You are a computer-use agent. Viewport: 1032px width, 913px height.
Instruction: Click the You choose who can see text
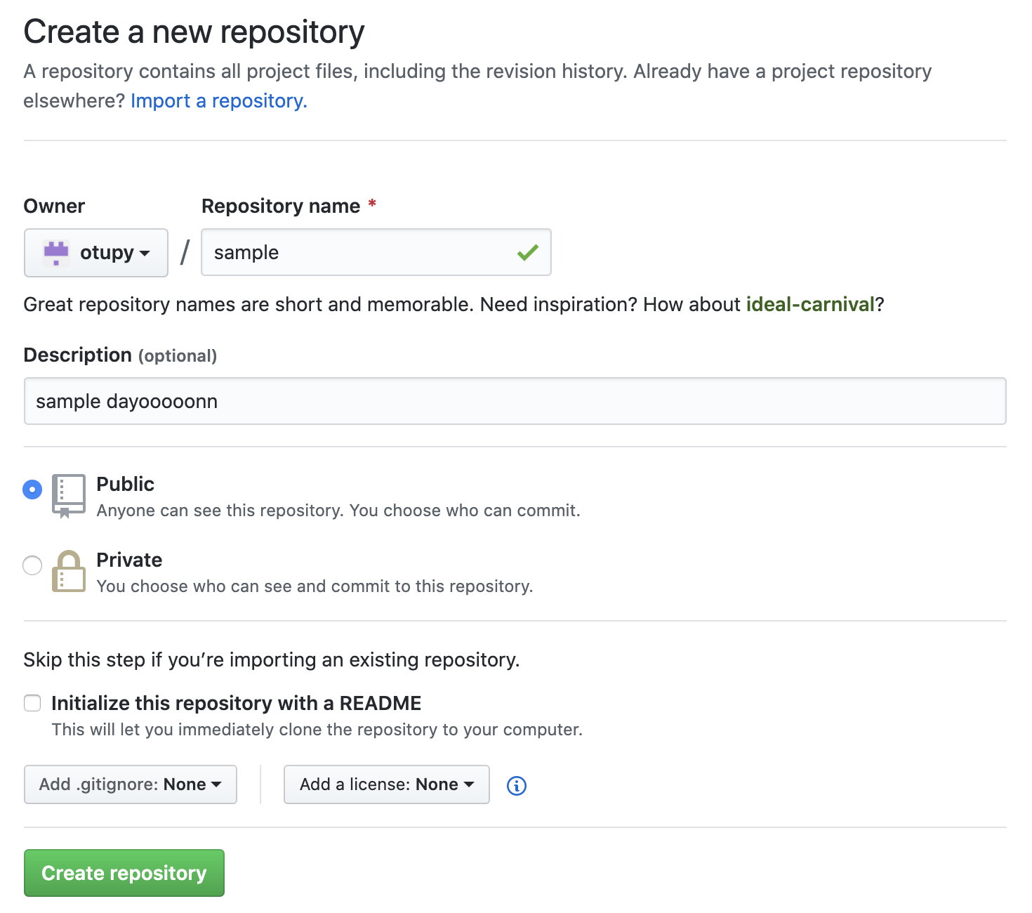[315, 586]
